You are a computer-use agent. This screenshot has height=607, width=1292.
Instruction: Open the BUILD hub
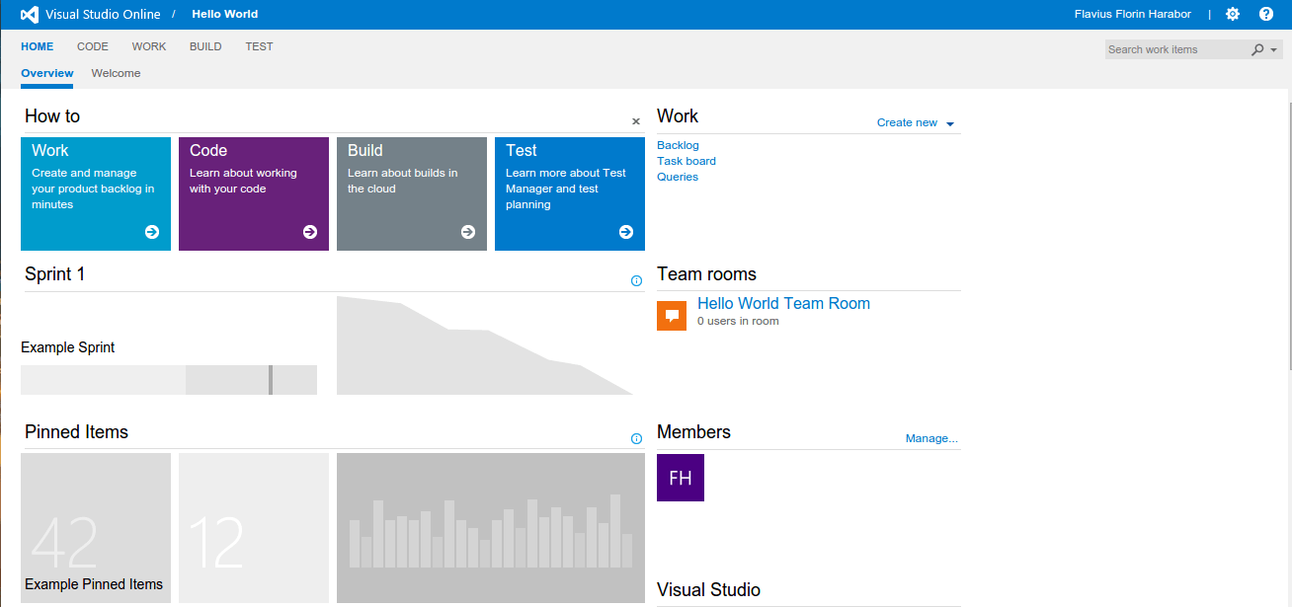tap(205, 46)
